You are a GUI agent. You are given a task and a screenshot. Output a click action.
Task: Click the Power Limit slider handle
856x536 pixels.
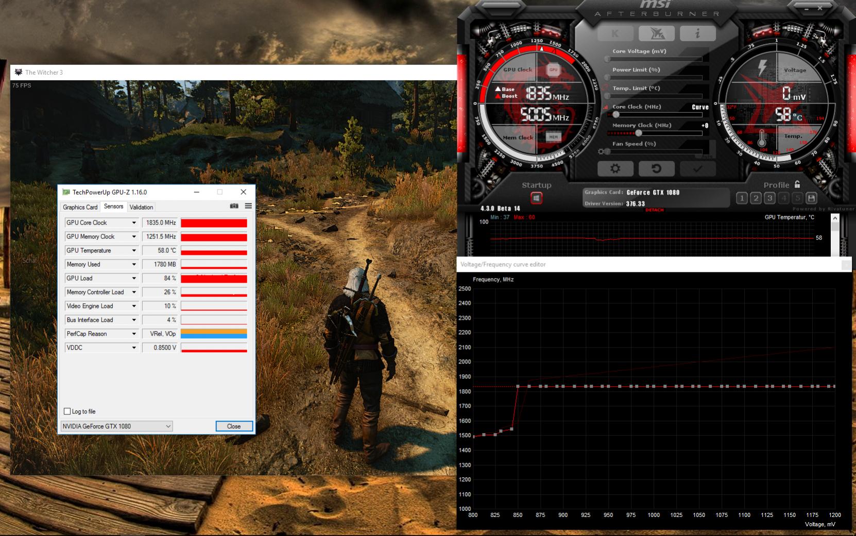[608, 78]
